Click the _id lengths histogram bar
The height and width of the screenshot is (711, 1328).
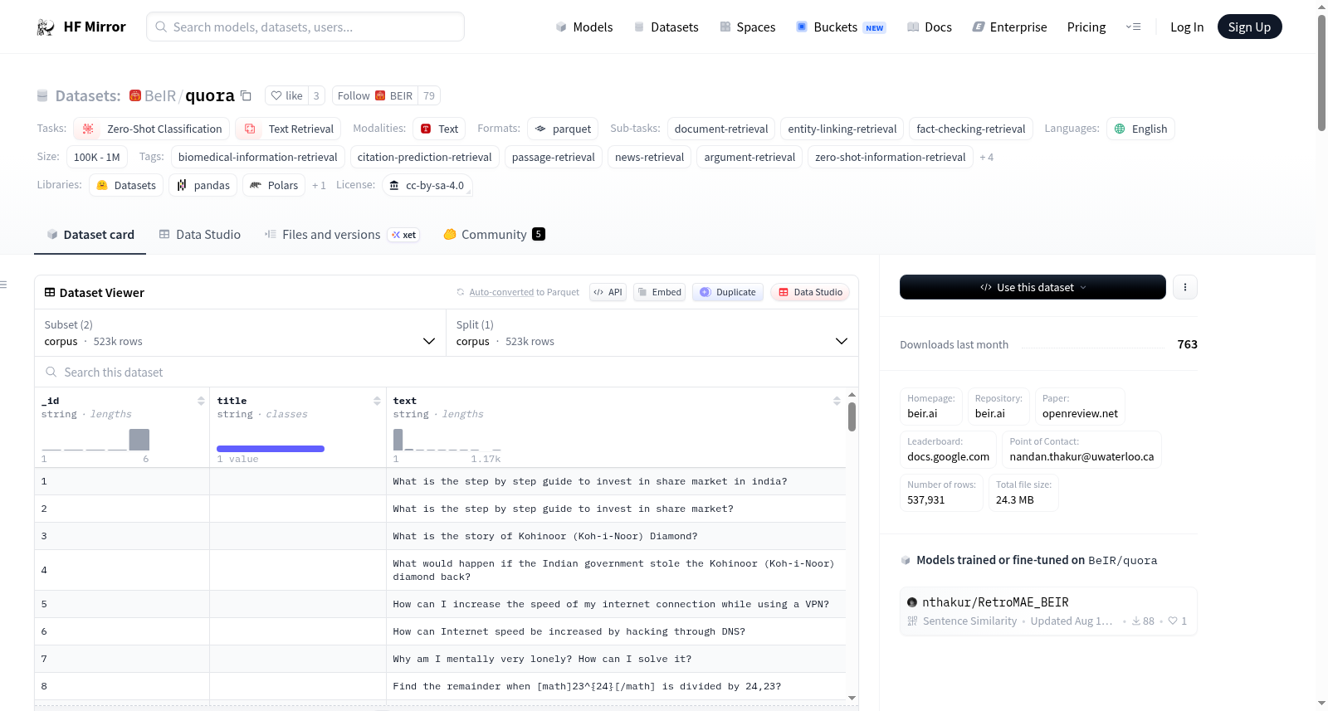[139, 440]
